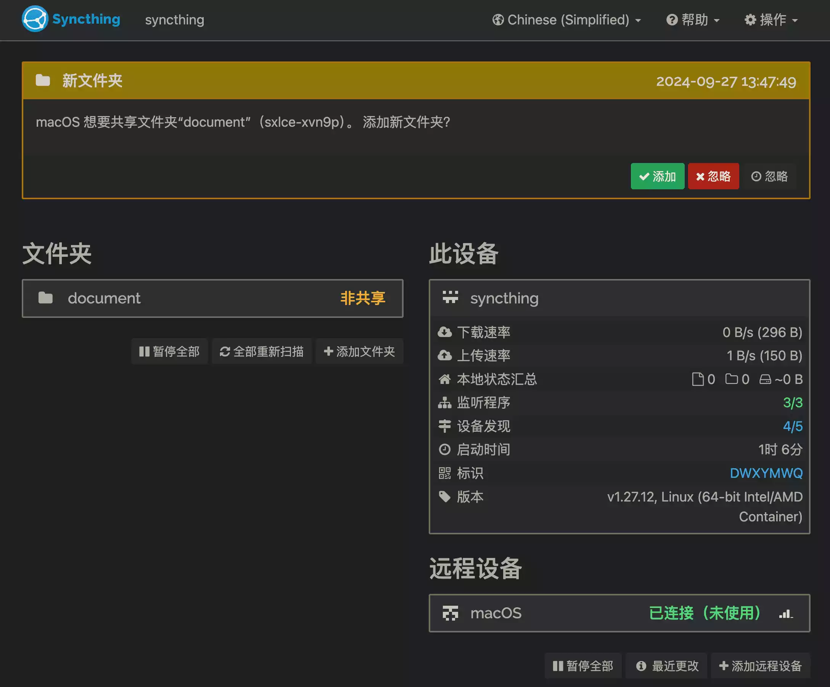Screen dimensions: 830x687
Task: Open the Chinese (Simplified) language dropdown
Action: coord(566,20)
